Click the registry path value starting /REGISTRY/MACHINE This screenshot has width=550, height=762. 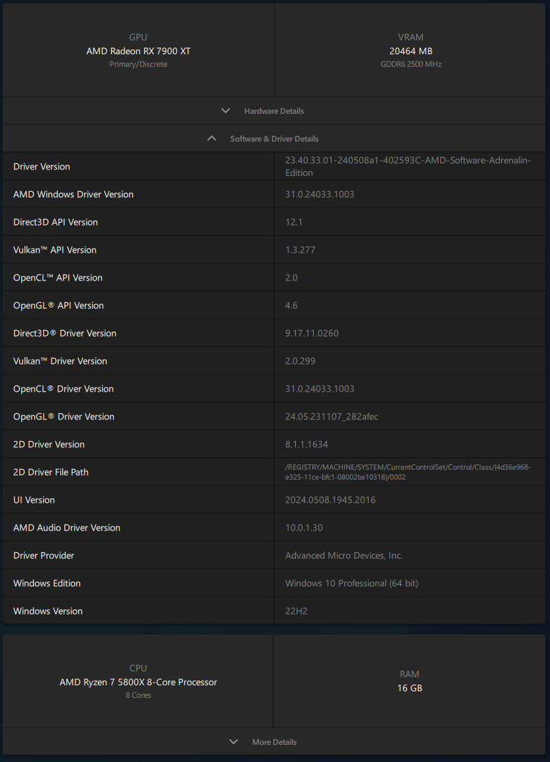408,472
